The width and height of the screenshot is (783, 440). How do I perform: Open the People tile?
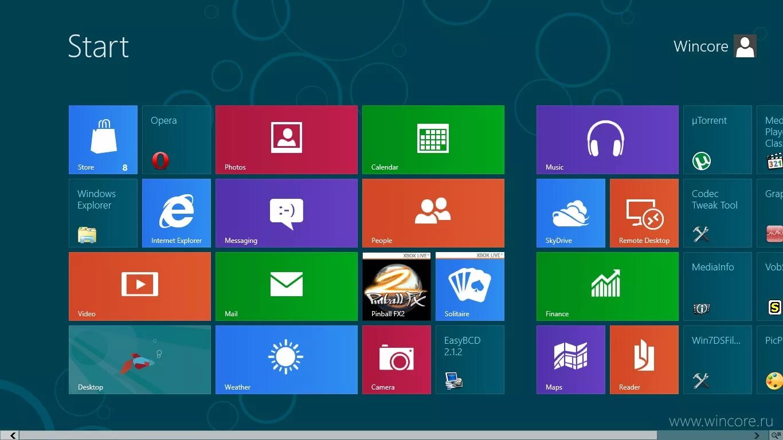pyautogui.click(x=433, y=213)
